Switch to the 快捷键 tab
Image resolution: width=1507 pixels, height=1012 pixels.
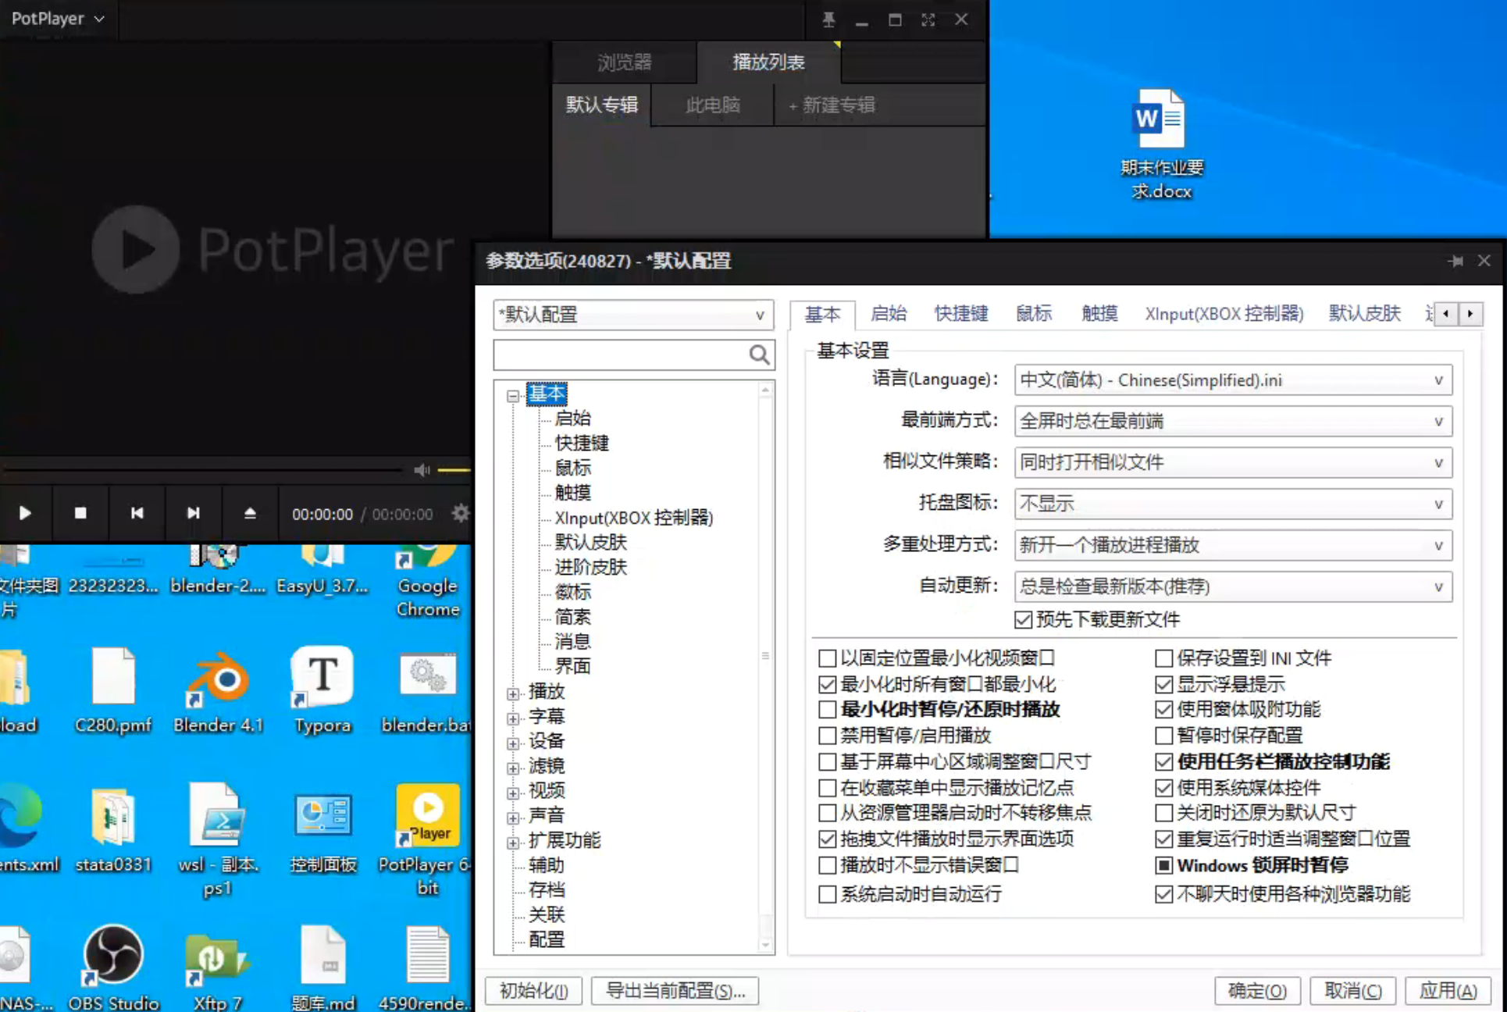[961, 314]
